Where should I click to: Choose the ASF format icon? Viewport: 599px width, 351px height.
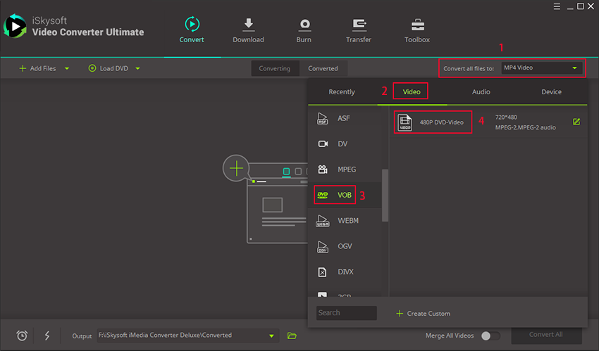[323, 118]
